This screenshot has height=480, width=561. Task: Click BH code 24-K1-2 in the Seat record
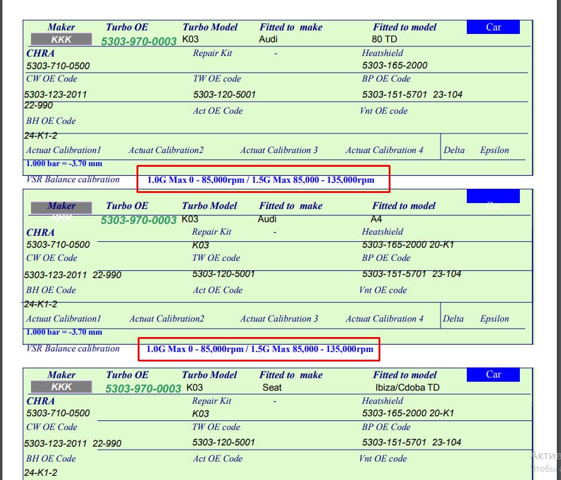tap(41, 472)
